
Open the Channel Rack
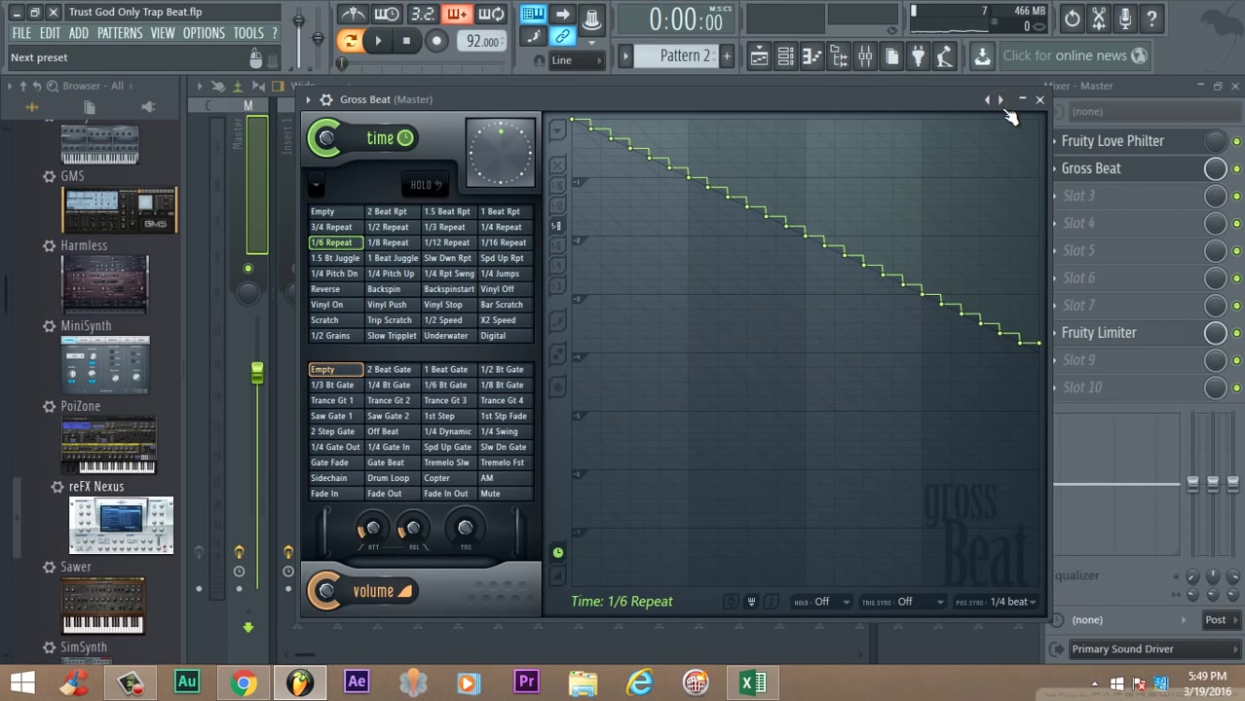pyautogui.click(x=785, y=56)
